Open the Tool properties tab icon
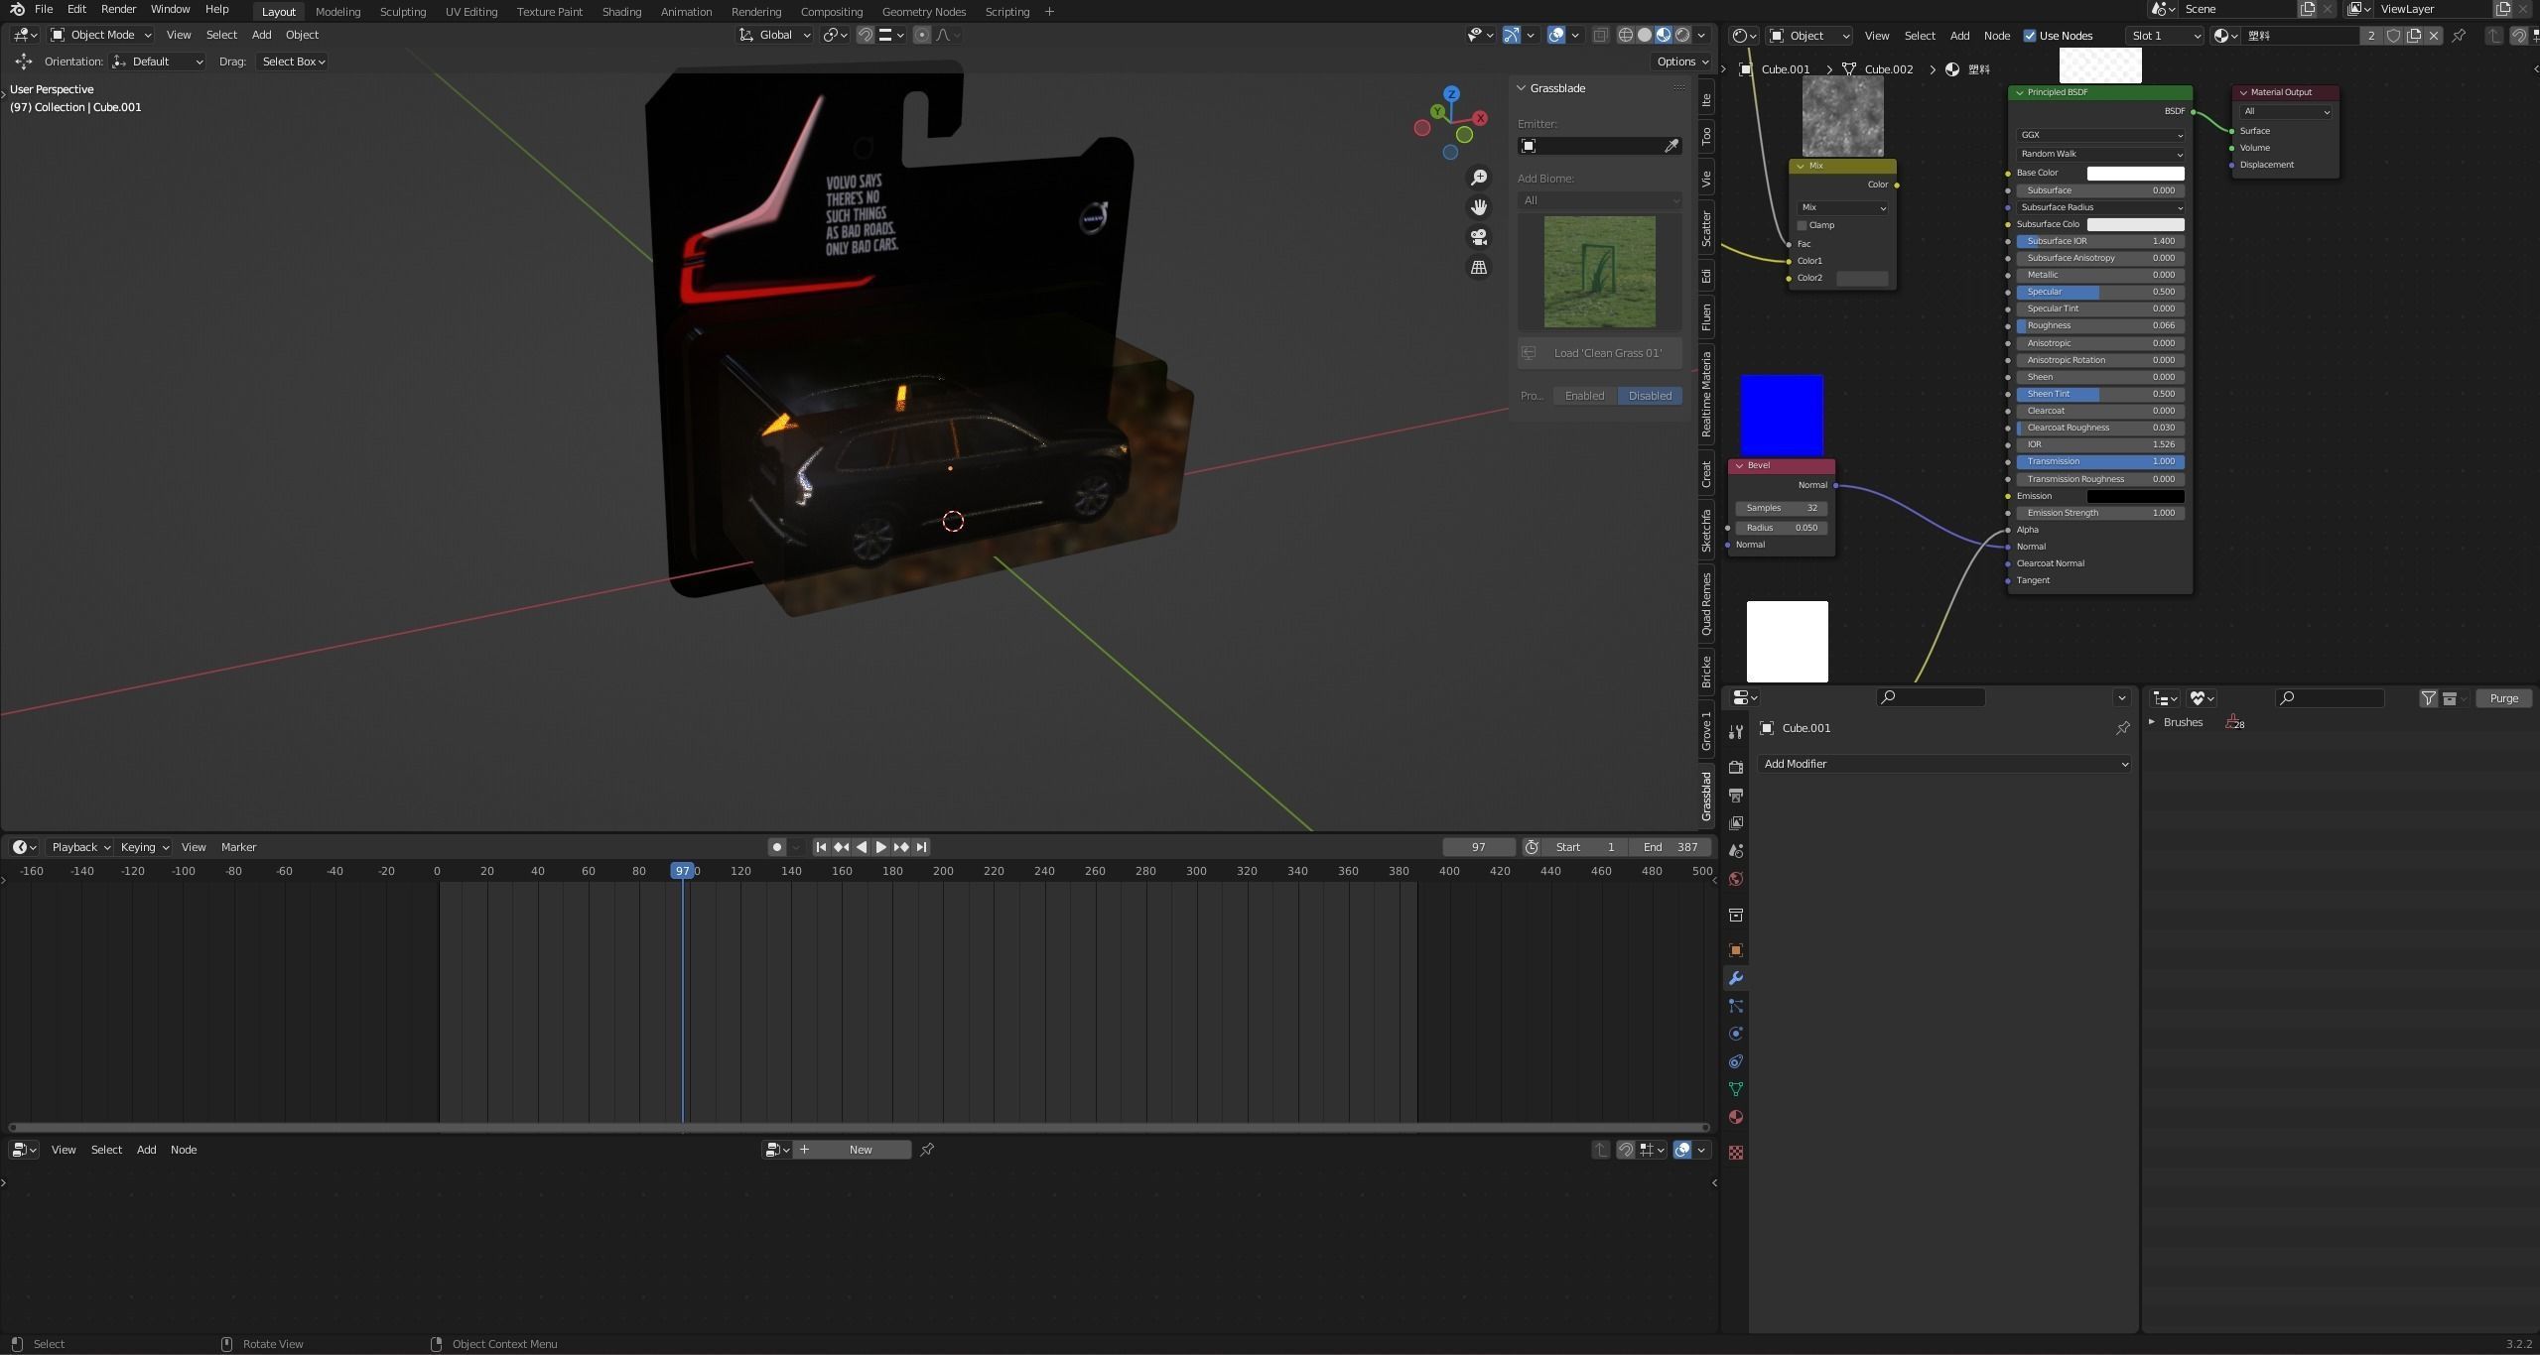Image resolution: width=2540 pixels, height=1355 pixels. 1736,732
